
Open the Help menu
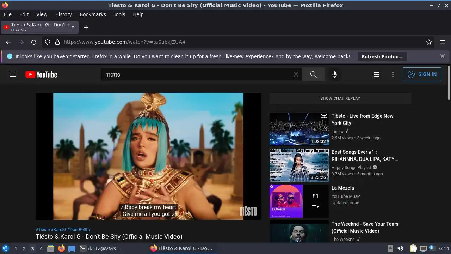138,14
